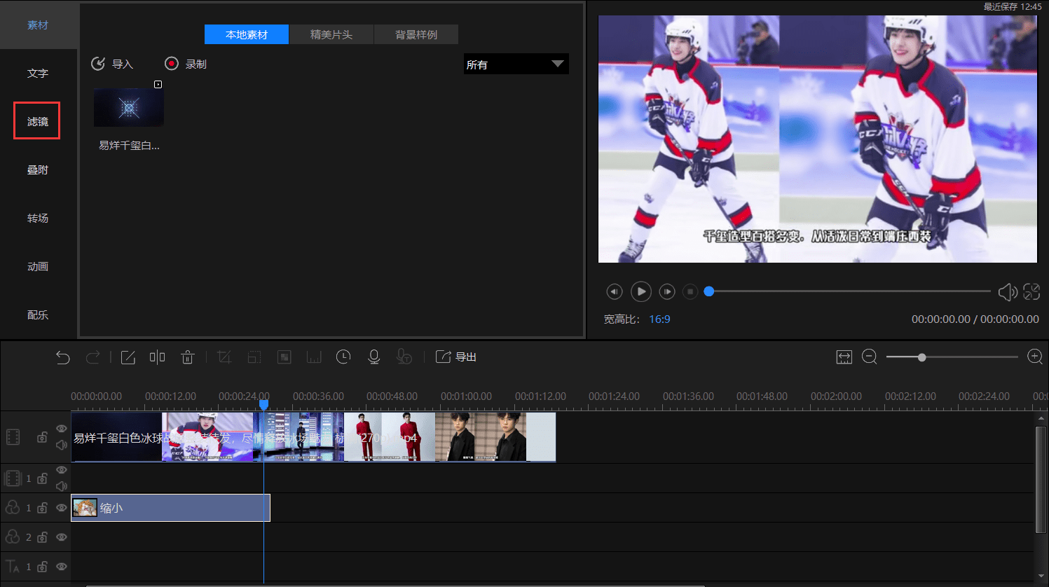Image resolution: width=1049 pixels, height=587 pixels.
Task: Hide the main video track eye icon
Action: (62, 429)
